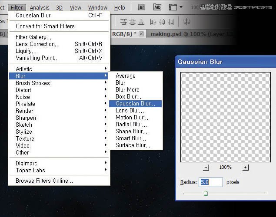
Task: Click distribute right edges icon
Action: (x=170, y=22)
